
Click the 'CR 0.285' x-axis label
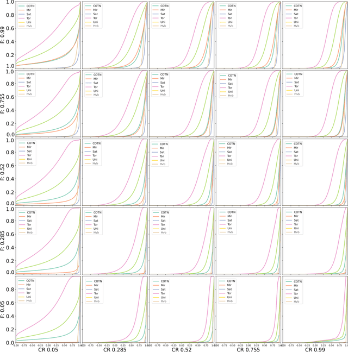[115, 349]
